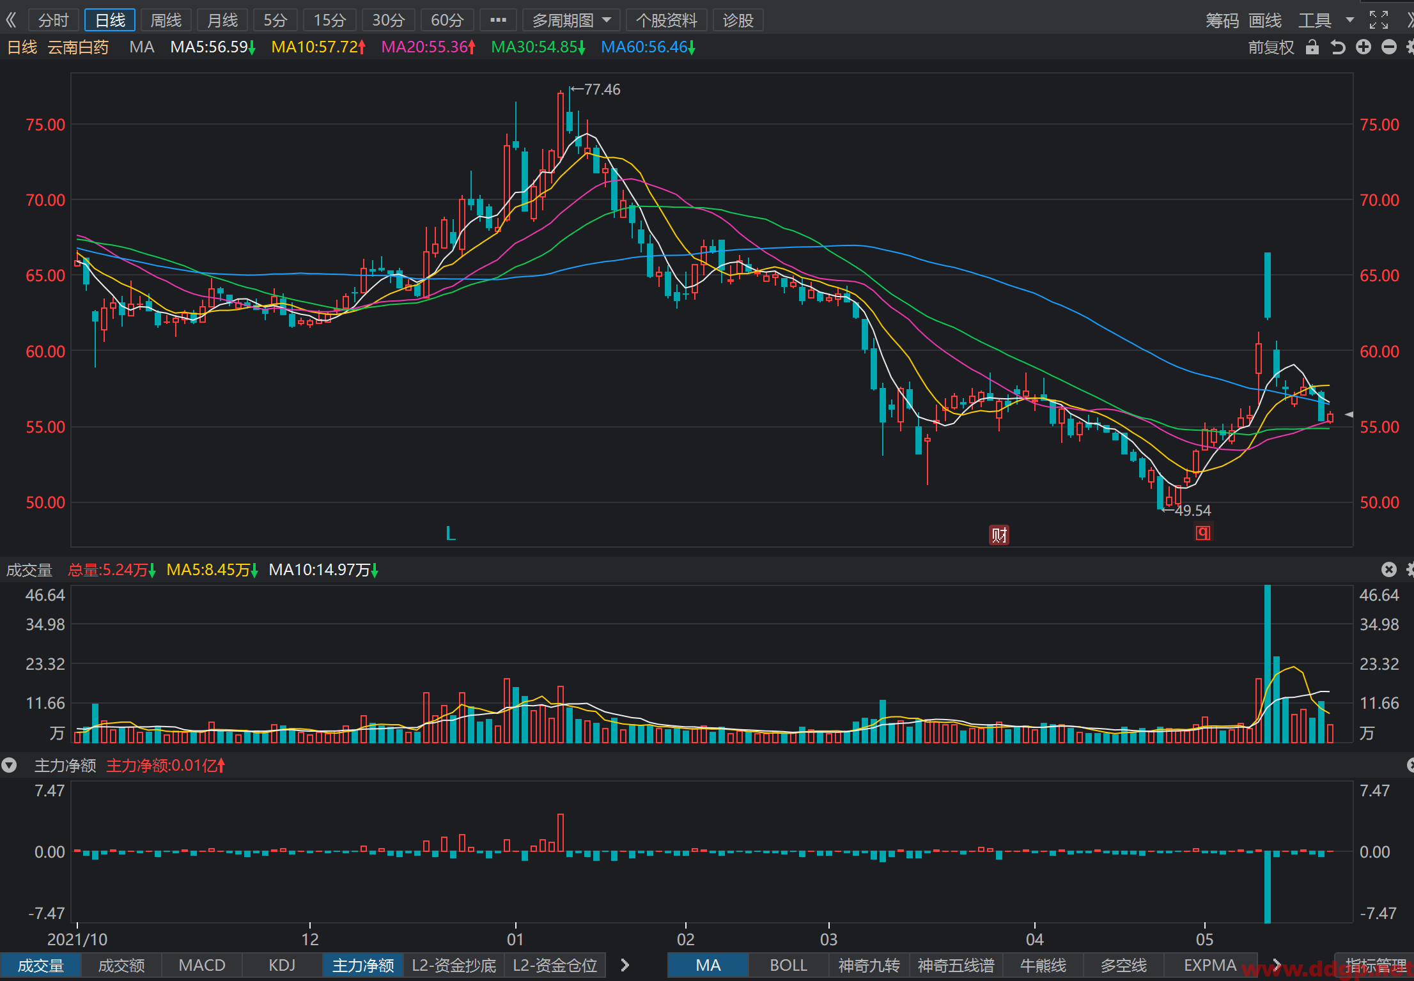Viewport: 1414px width, 981px height.
Task: Click the 诊股 diagnosis button
Action: 738,20
